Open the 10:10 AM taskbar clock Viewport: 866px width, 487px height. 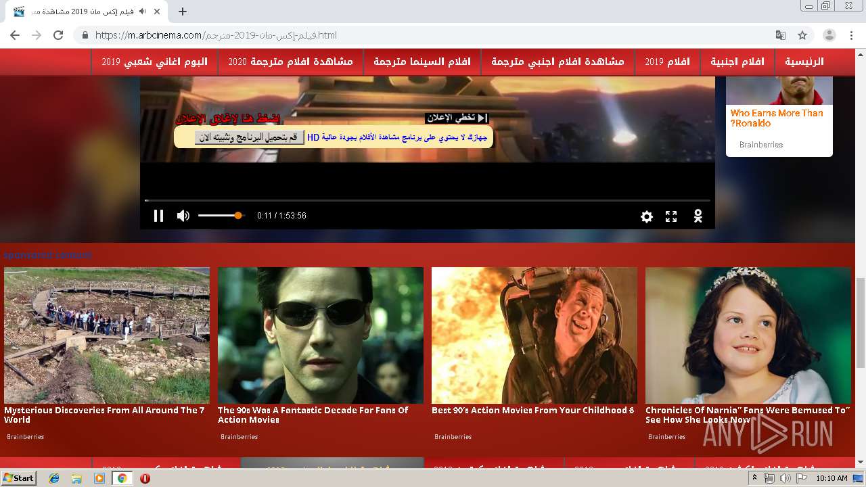[x=831, y=478]
